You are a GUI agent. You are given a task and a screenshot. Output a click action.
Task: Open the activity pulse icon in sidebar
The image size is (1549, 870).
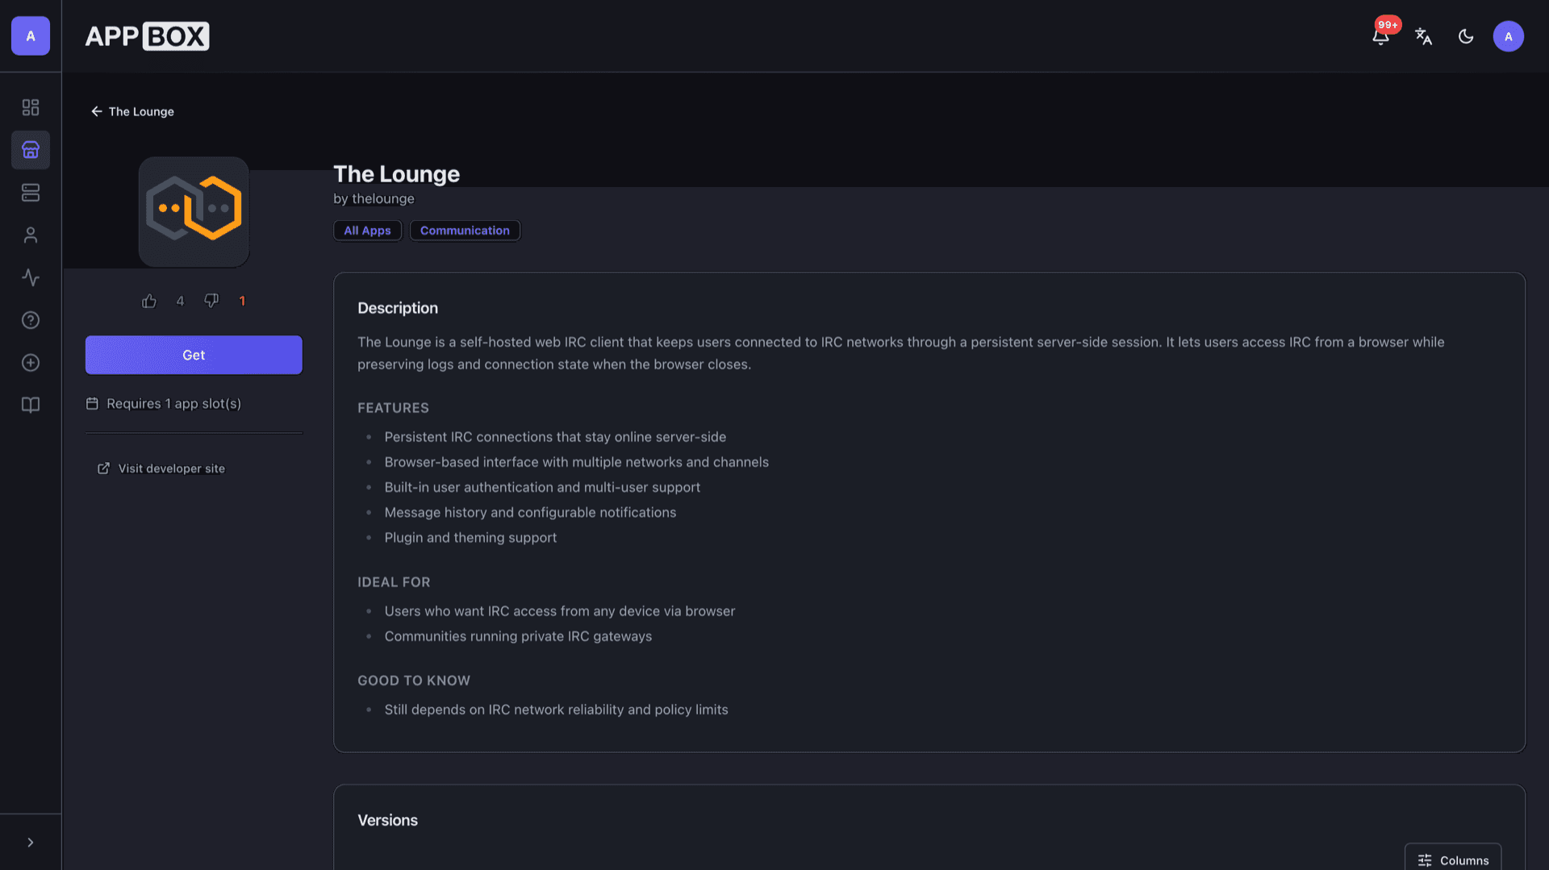31,278
